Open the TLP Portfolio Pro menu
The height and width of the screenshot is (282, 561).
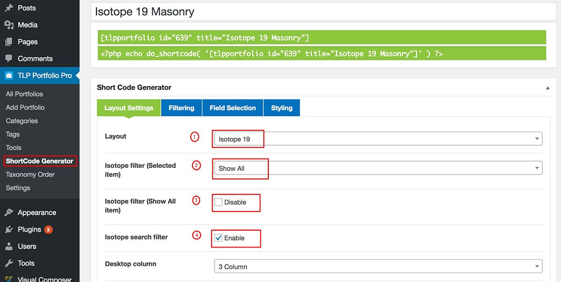tap(40, 75)
